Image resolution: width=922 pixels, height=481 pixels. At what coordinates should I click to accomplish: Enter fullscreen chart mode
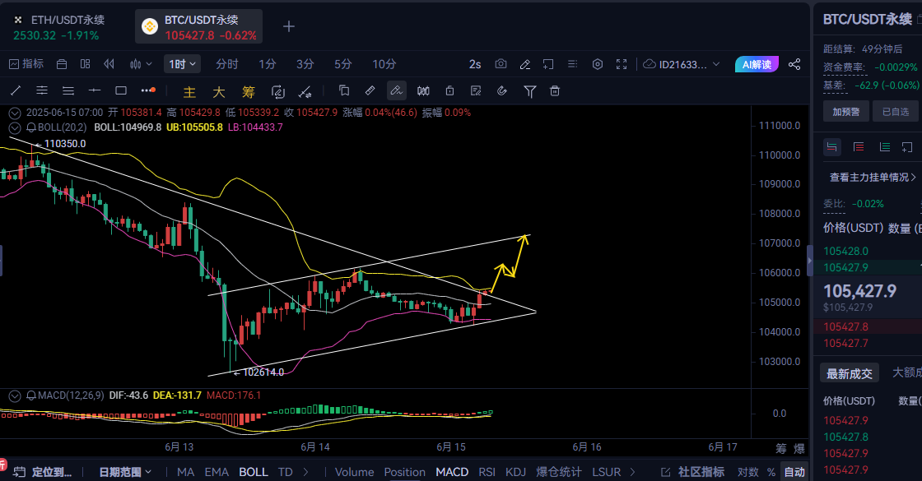(x=622, y=64)
